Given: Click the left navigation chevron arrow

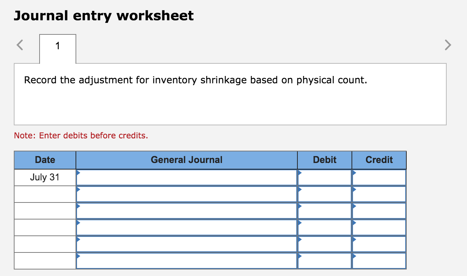Looking at the screenshot, I should [20, 45].
